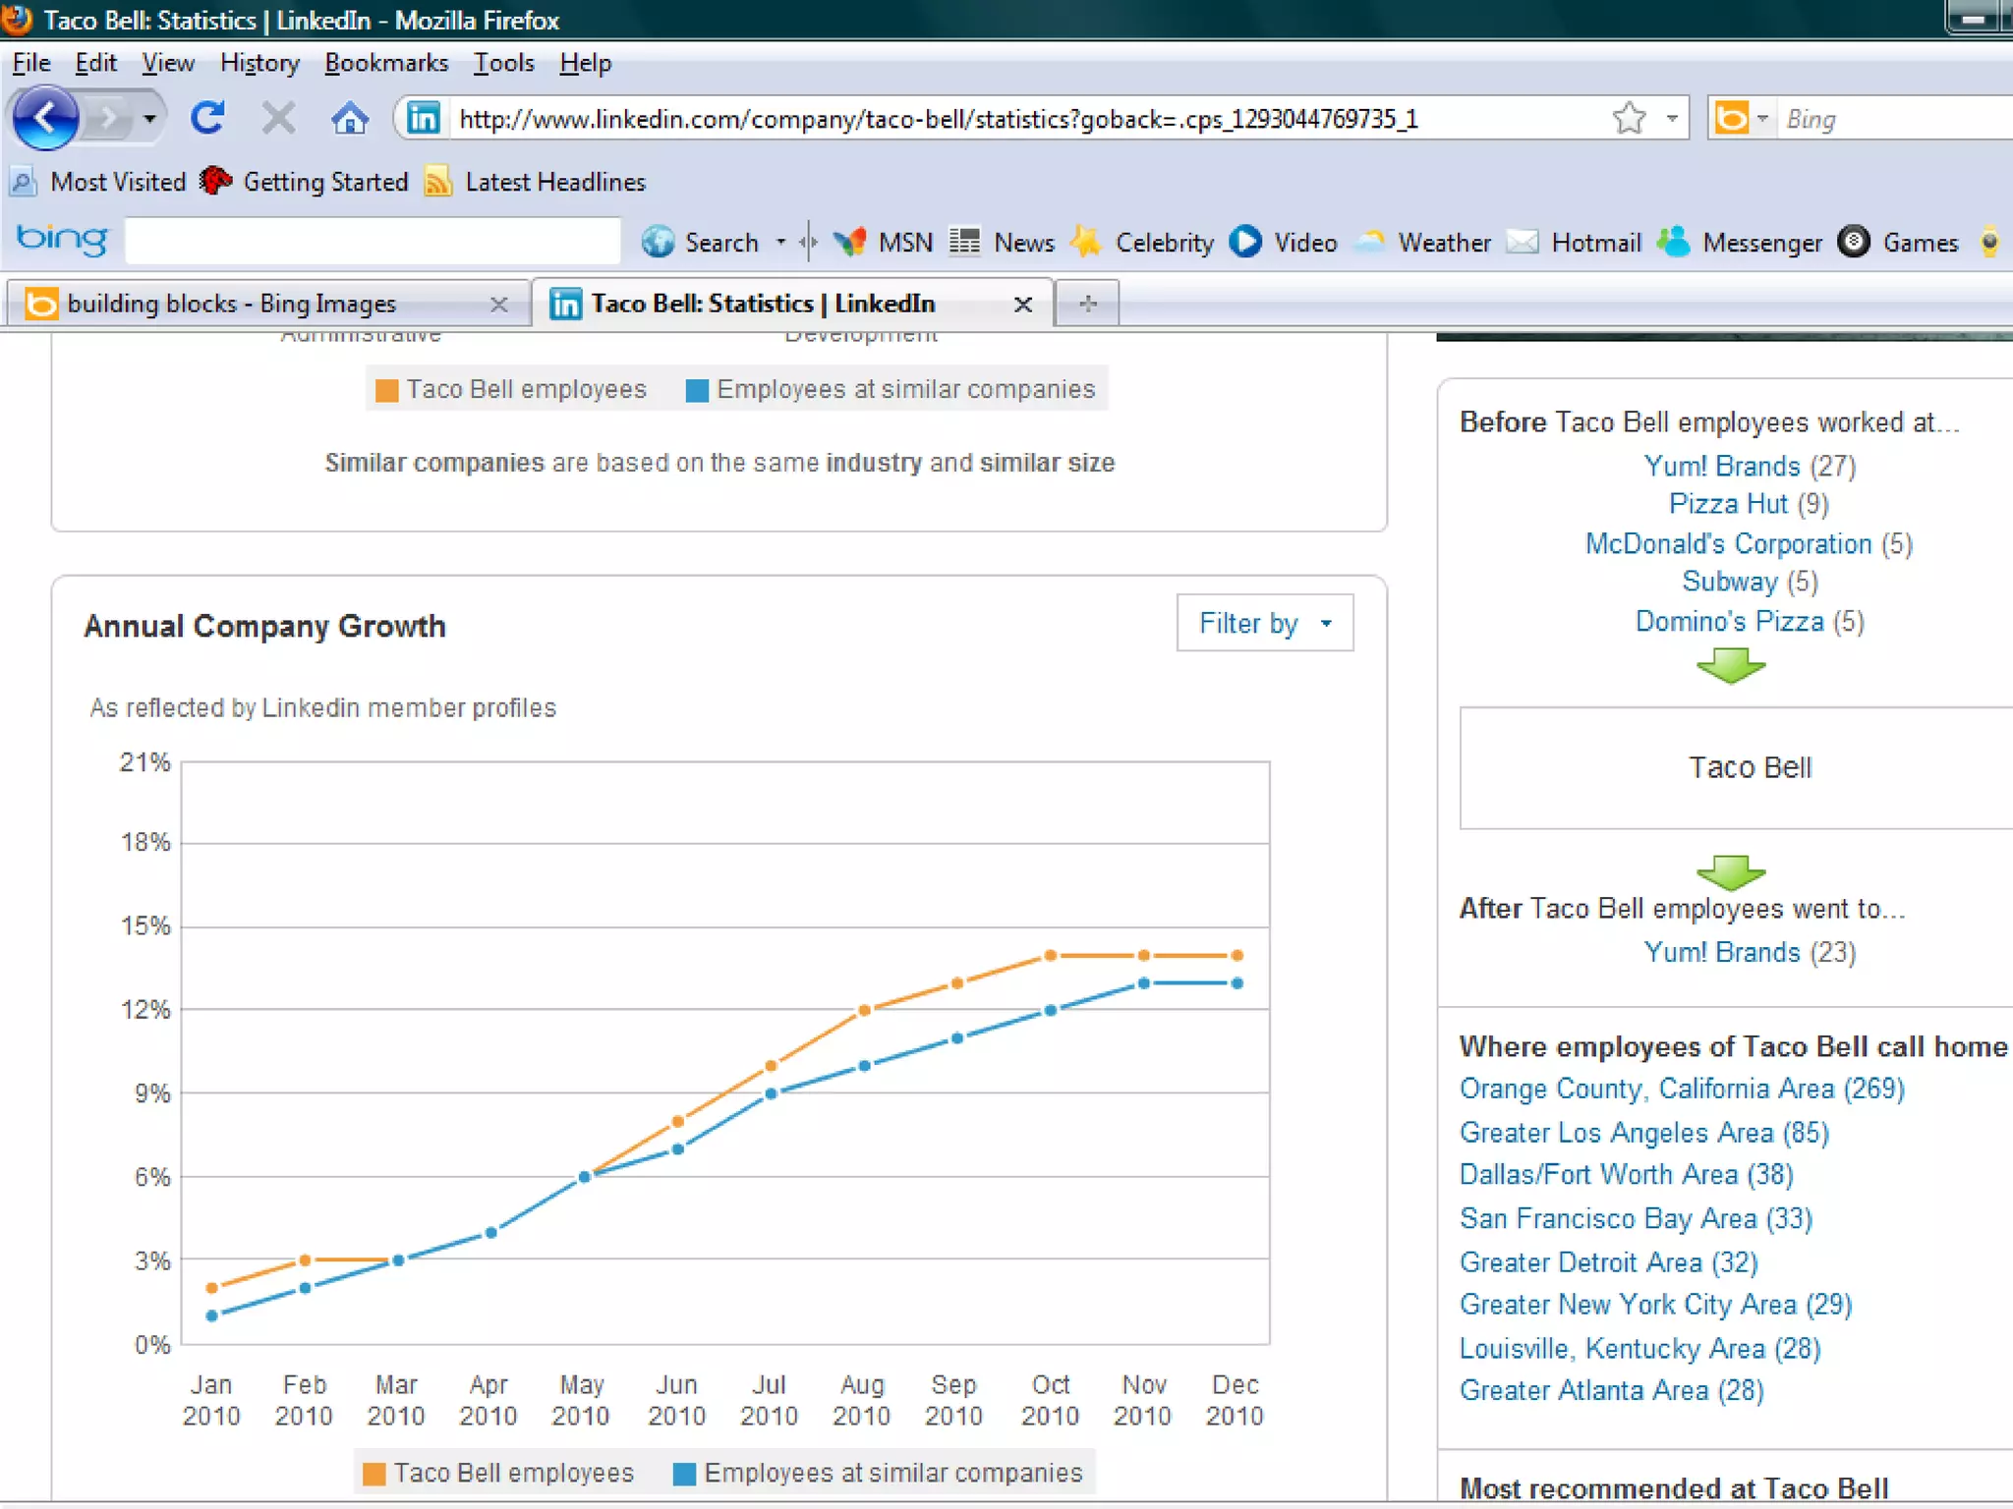This screenshot has width=2013, height=1509.
Task: Switch to building blocks - Bing Images tab
Action: [x=265, y=304]
